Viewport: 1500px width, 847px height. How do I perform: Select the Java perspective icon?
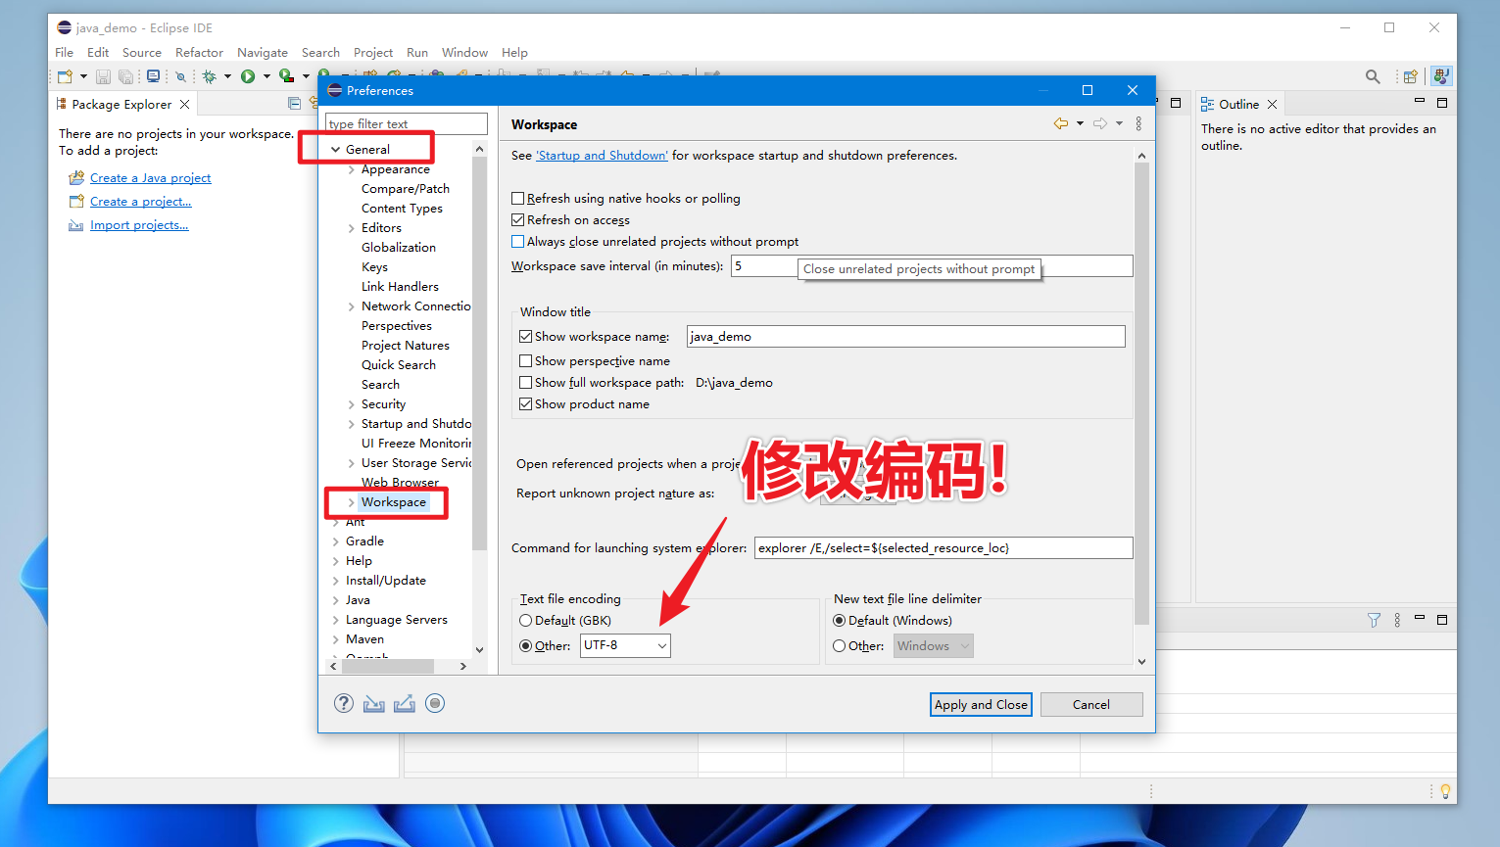click(x=1441, y=76)
